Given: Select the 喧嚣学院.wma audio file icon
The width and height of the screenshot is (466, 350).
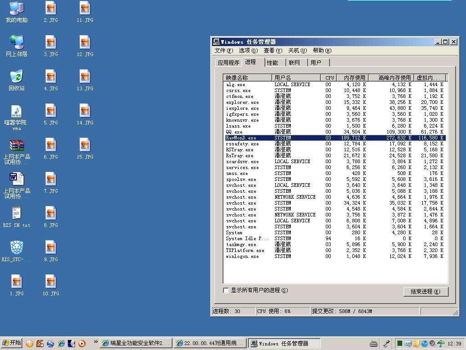Looking at the screenshot, I should [x=16, y=112].
